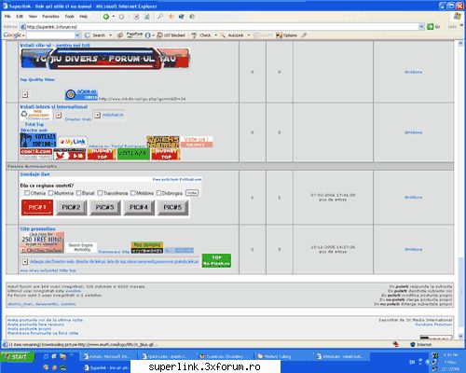
Task: Open the Back button history dropdown arrow
Action: point(114,17)
